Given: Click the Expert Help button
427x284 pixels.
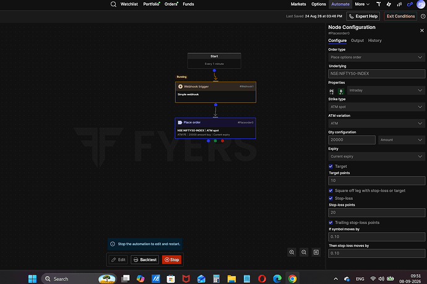Looking at the screenshot, I should [x=363, y=16].
